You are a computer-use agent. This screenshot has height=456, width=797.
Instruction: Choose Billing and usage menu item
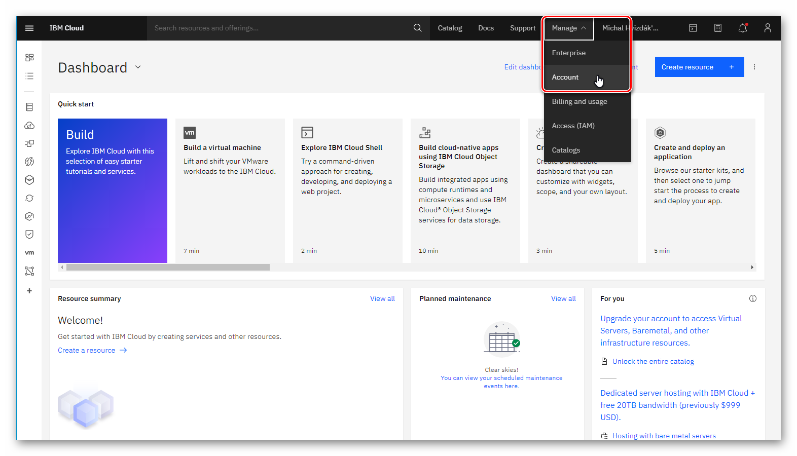point(579,101)
